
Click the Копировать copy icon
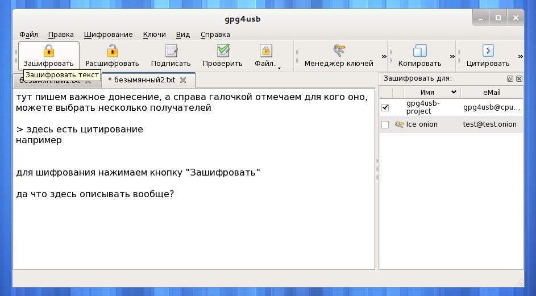click(x=420, y=51)
